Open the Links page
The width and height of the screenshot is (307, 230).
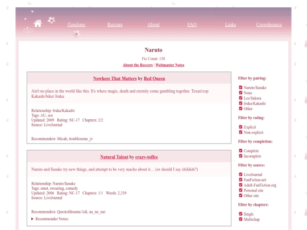(230, 24)
